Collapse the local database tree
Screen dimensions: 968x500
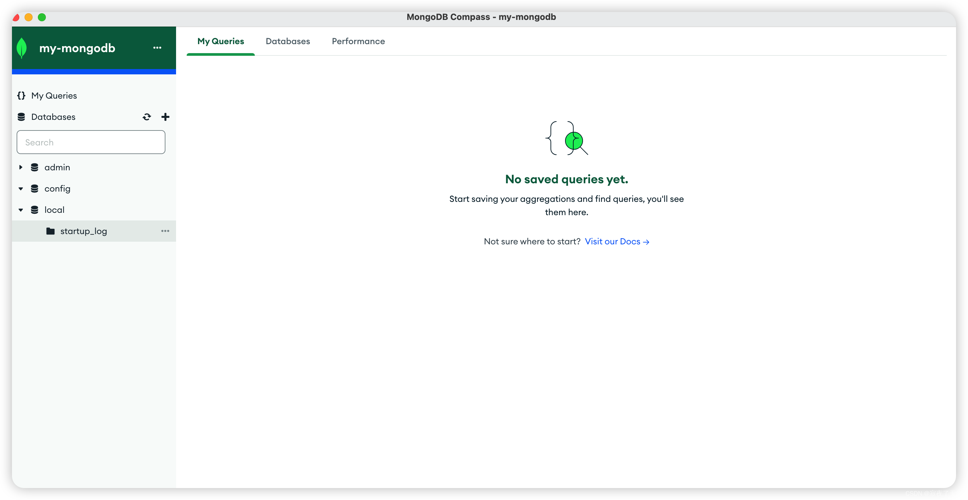21,210
